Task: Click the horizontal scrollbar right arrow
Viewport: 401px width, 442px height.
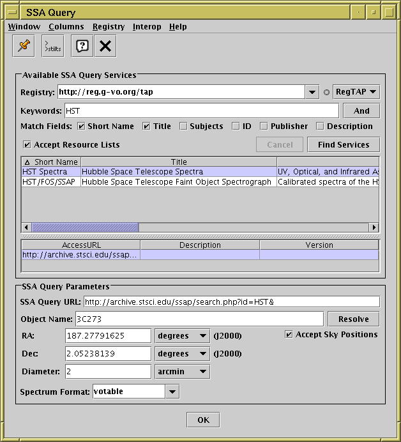Action: click(x=374, y=227)
